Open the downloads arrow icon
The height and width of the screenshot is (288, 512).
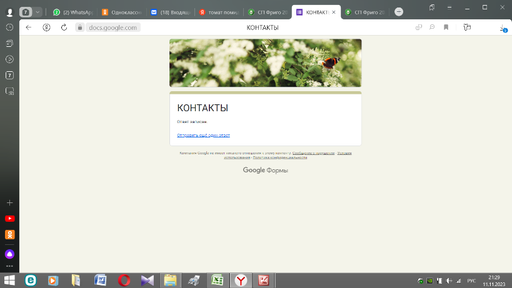(502, 27)
